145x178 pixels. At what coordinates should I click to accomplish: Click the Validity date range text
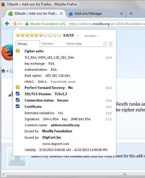[x=73, y=150]
